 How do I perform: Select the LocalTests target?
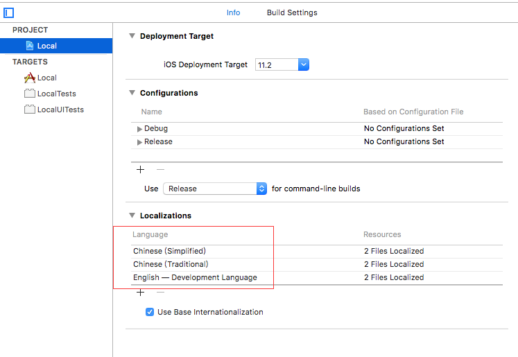coord(56,94)
